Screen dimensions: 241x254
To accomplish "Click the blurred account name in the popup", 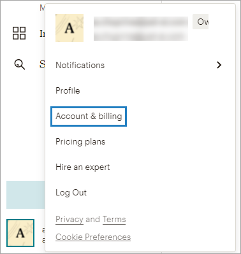I will click(x=141, y=29).
